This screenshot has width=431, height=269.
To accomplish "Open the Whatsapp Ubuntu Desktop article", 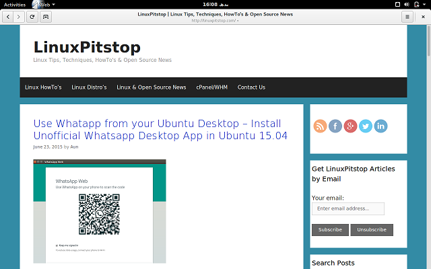I will 160,130.
